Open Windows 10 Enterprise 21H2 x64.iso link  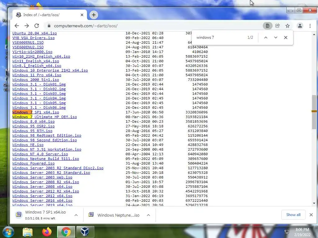pos(50,70)
